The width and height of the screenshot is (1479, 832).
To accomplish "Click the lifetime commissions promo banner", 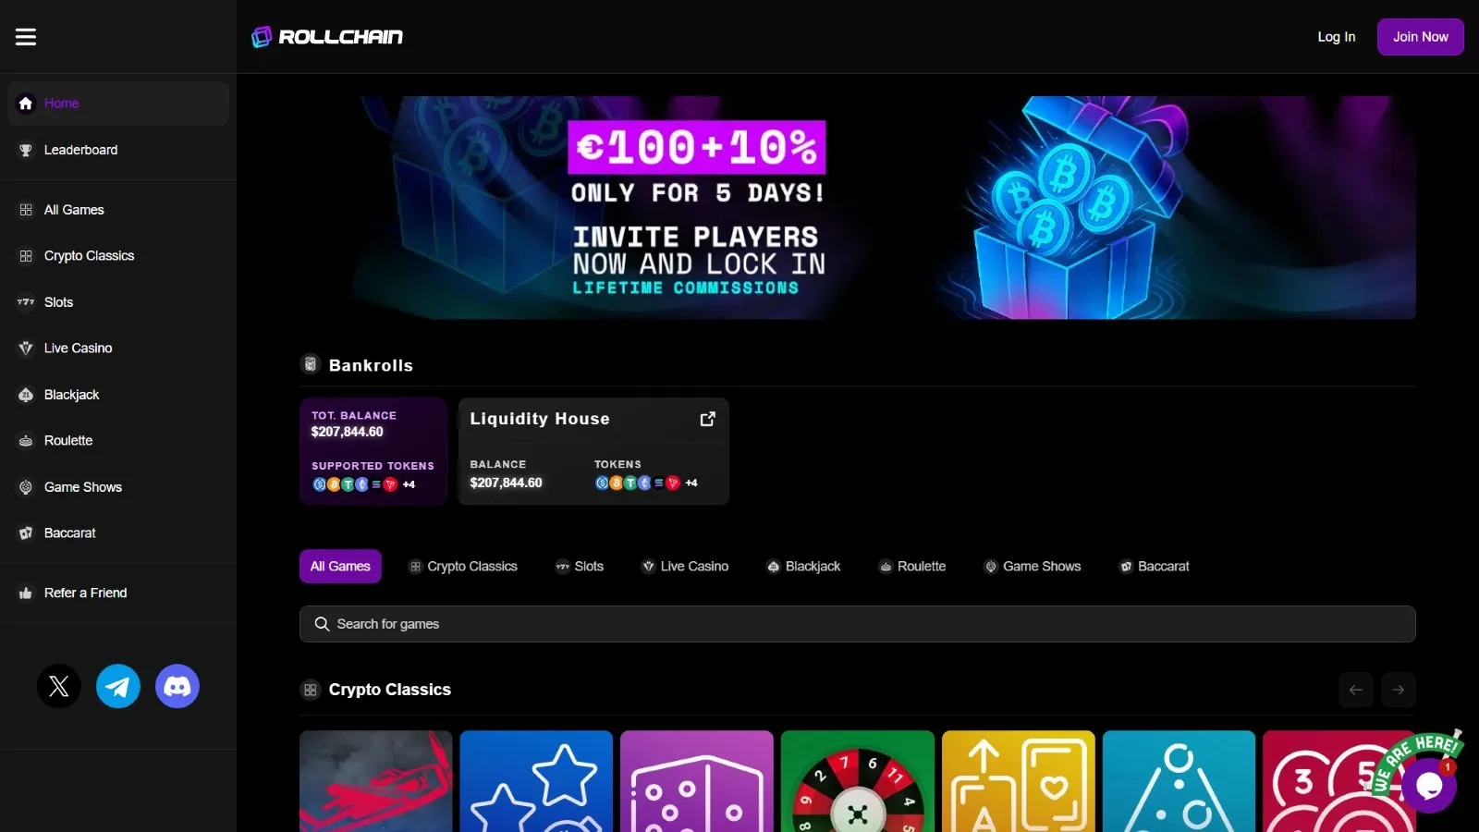I will click(857, 208).
